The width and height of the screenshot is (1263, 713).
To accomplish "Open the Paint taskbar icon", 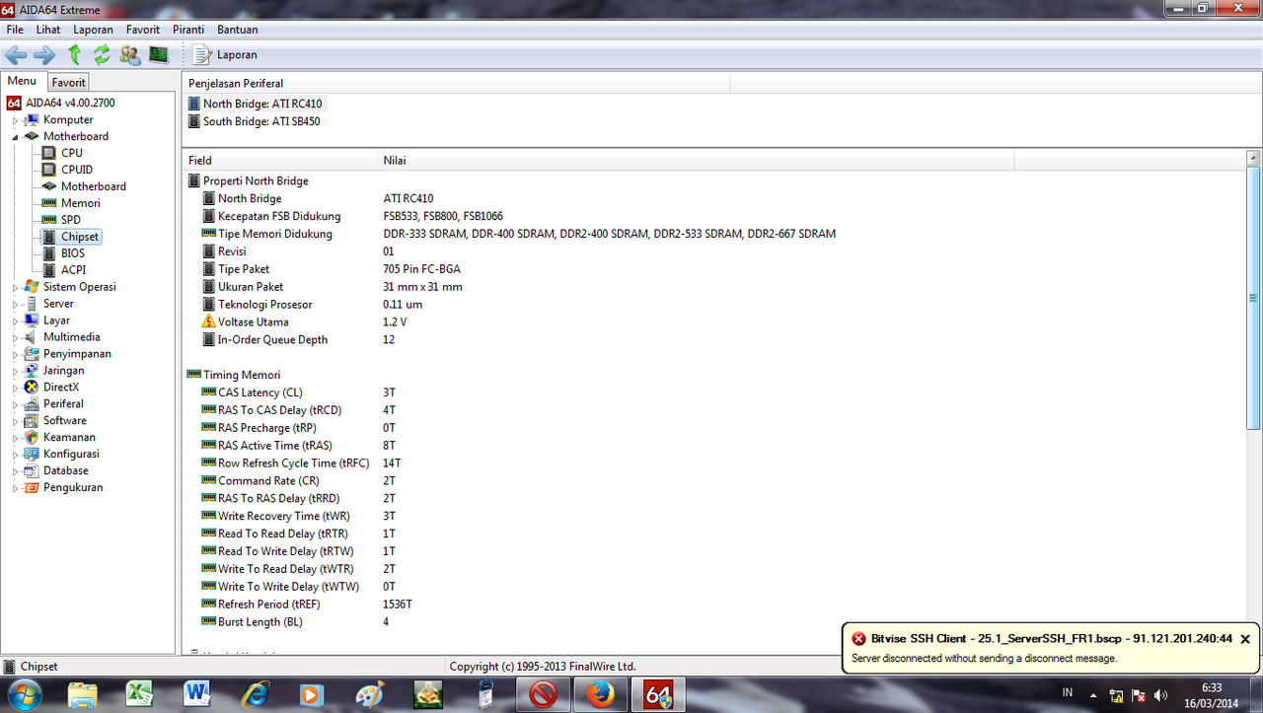I will click(x=370, y=695).
